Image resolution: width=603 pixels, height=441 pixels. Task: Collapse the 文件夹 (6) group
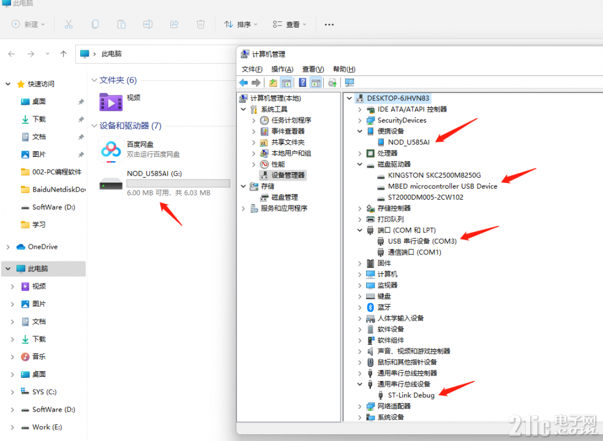pyautogui.click(x=94, y=80)
